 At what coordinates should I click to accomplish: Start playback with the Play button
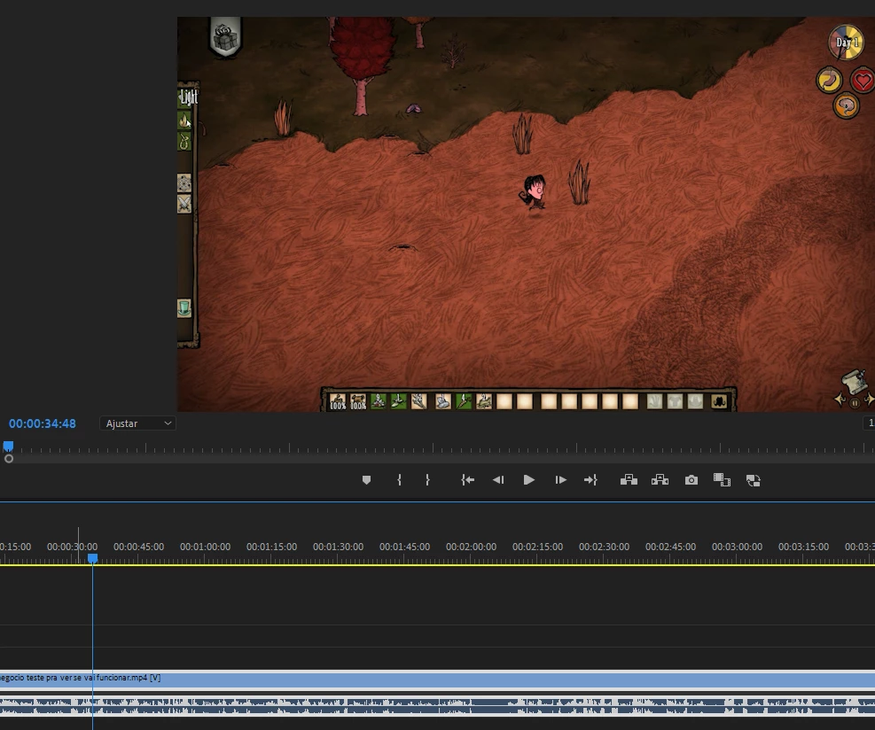[529, 480]
